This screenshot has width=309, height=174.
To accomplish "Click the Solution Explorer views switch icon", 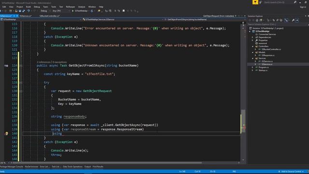I will click(x=261, y=20).
